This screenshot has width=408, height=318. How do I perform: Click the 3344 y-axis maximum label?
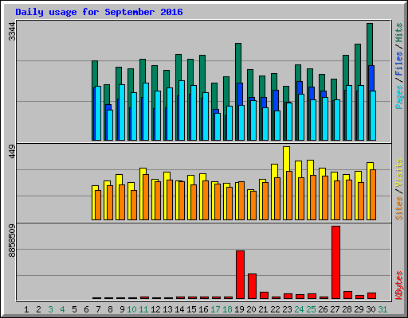[12, 32]
